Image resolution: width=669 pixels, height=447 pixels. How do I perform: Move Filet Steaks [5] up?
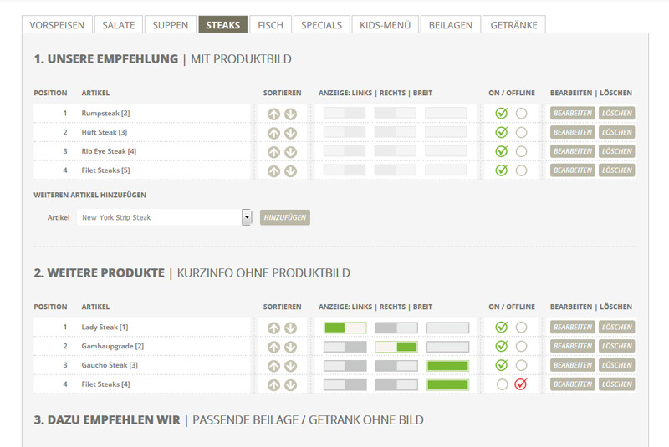coord(273,171)
